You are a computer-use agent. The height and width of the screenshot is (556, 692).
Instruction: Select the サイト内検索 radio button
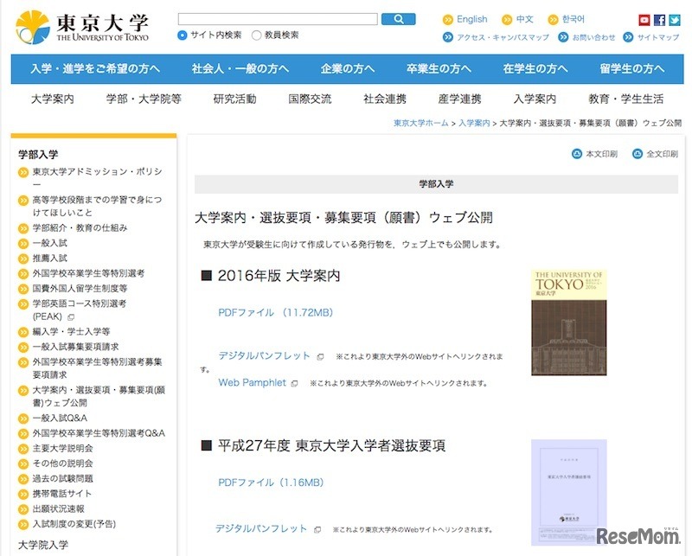(182, 35)
